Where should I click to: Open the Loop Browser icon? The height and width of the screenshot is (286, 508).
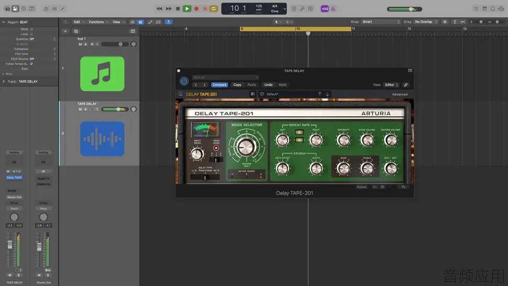[493, 9]
